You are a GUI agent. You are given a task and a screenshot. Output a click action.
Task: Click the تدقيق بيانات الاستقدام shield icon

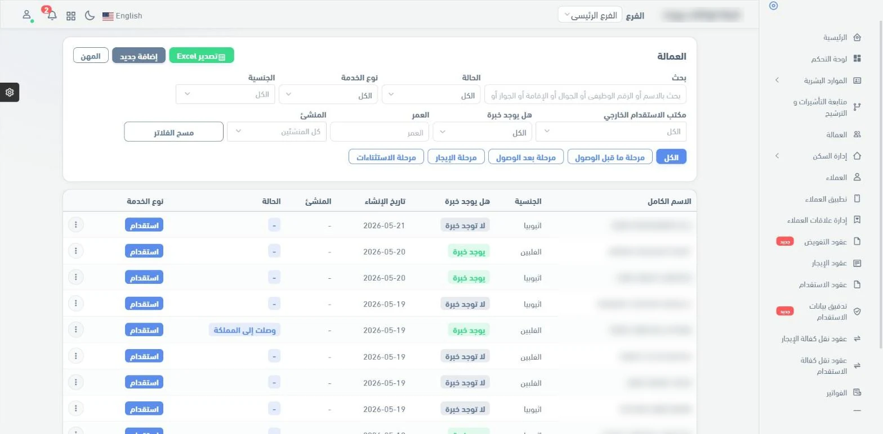[x=857, y=311]
